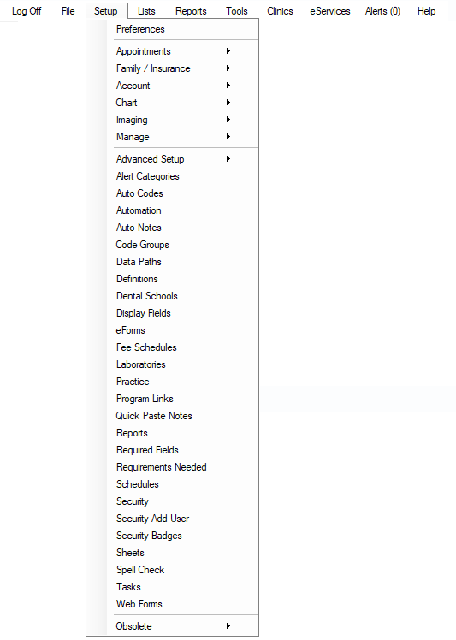
Task: Select Security Add User entry
Action: 172,519
